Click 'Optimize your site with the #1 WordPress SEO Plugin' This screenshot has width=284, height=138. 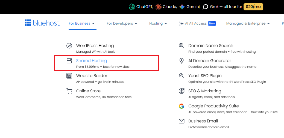[227, 82]
